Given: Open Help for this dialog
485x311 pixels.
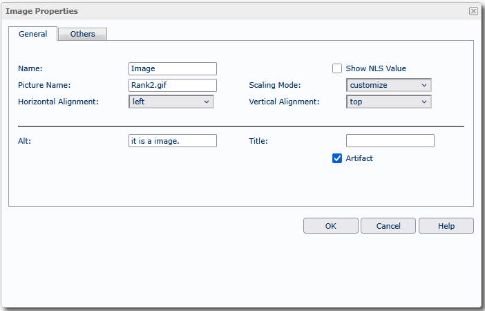Looking at the screenshot, I should [x=446, y=226].
